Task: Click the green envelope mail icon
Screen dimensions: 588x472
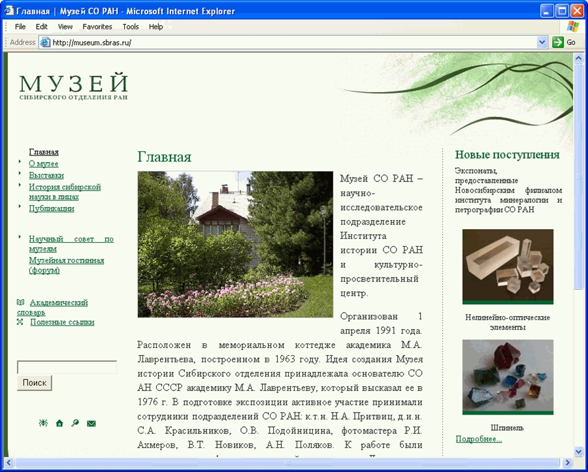Action: pyautogui.click(x=91, y=424)
